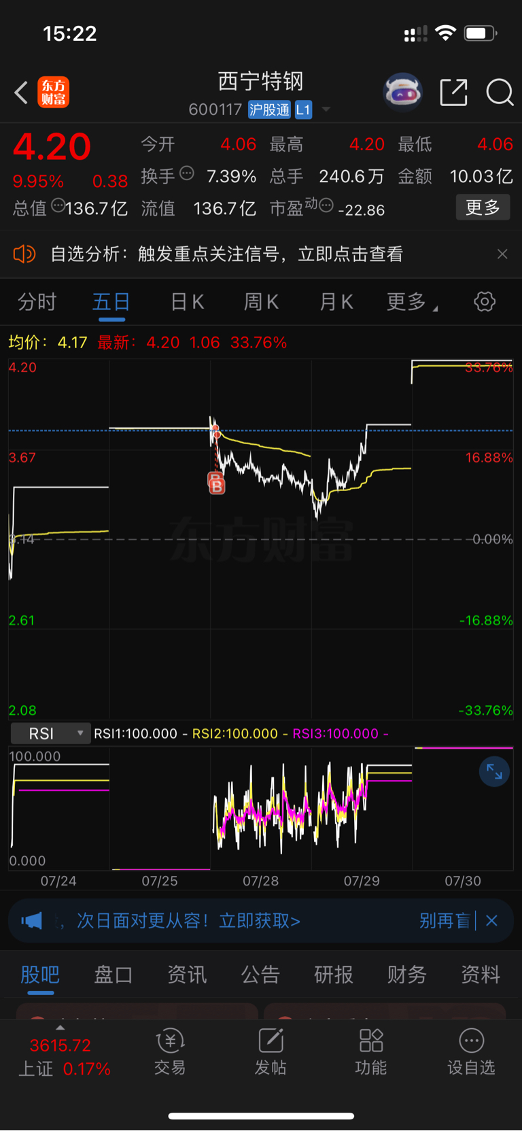The width and height of the screenshot is (522, 1131).
Task: Select the 股吧 tab
Action: (40, 975)
